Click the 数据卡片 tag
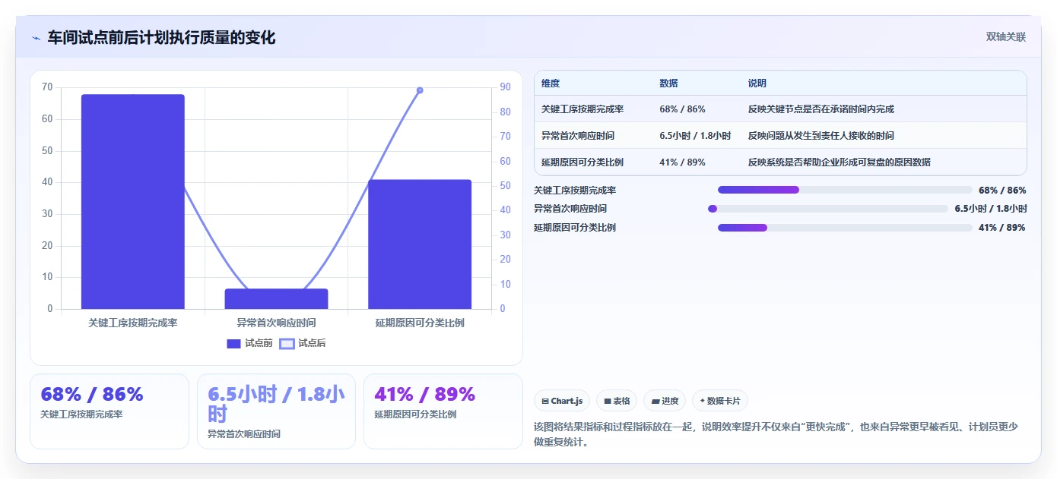 pyautogui.click(x=720, y=401)
